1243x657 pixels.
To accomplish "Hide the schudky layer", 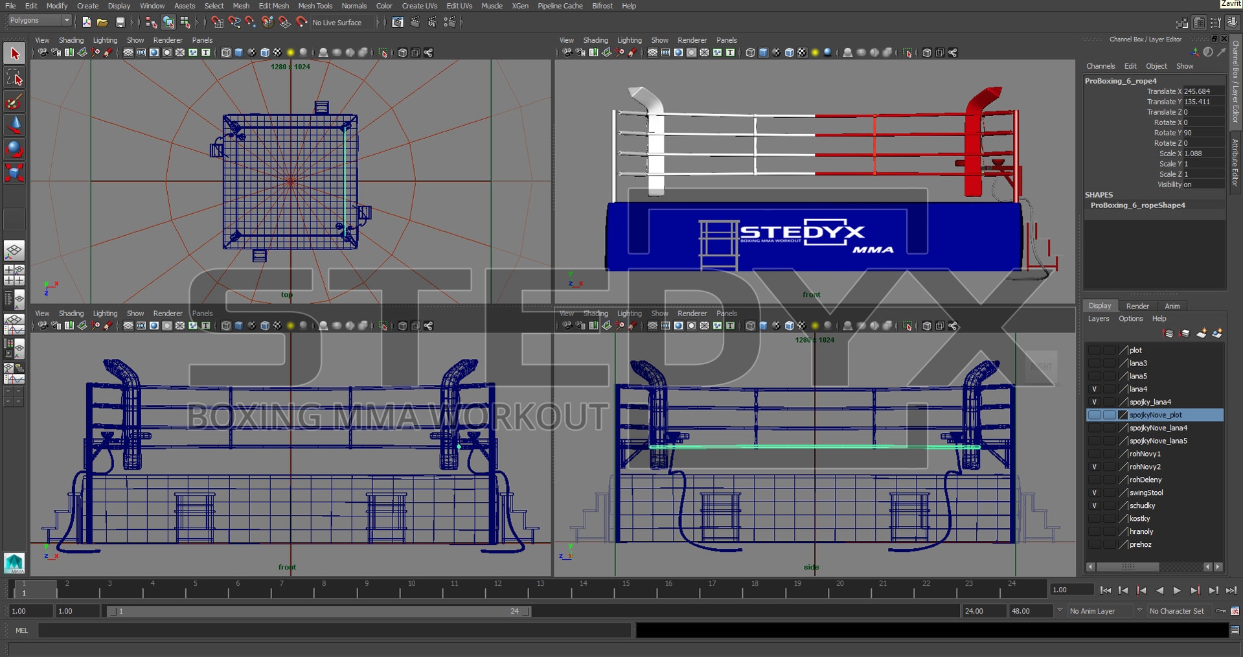I will point(1095,505).
